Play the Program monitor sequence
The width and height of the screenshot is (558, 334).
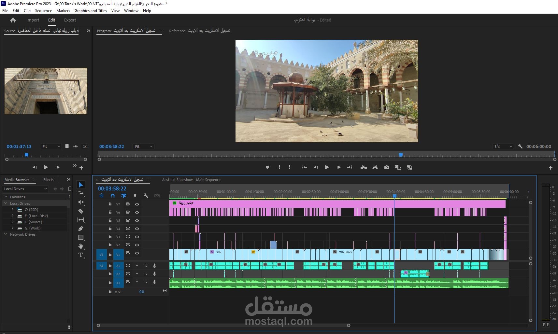(x=327, y=167)
